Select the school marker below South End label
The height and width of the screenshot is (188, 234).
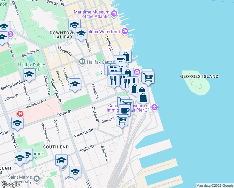pyautogui.click(x=62, y=160)
